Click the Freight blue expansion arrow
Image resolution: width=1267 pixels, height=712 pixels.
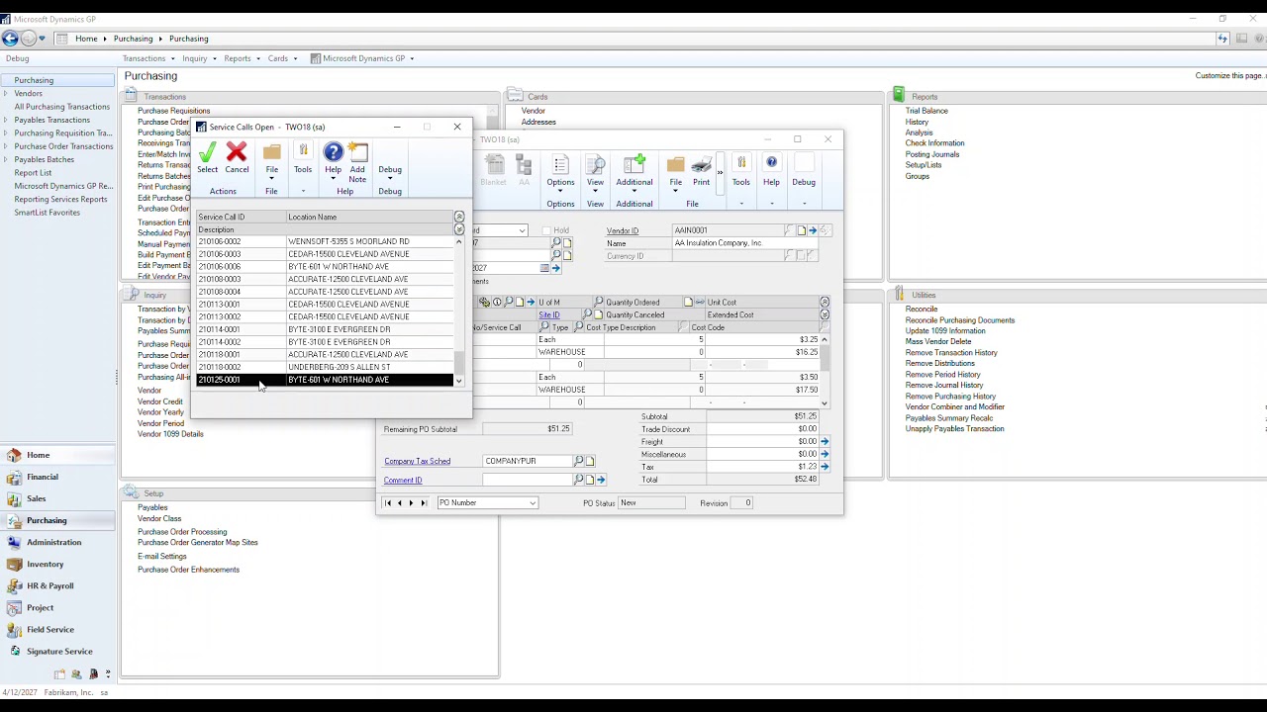825,441
